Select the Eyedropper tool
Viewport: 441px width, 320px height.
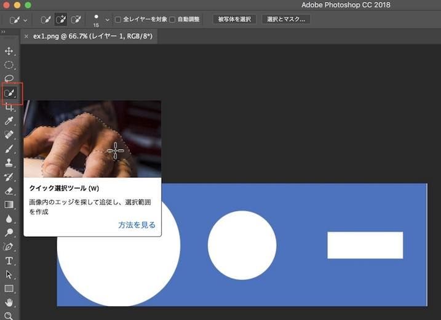click(9, 121)
